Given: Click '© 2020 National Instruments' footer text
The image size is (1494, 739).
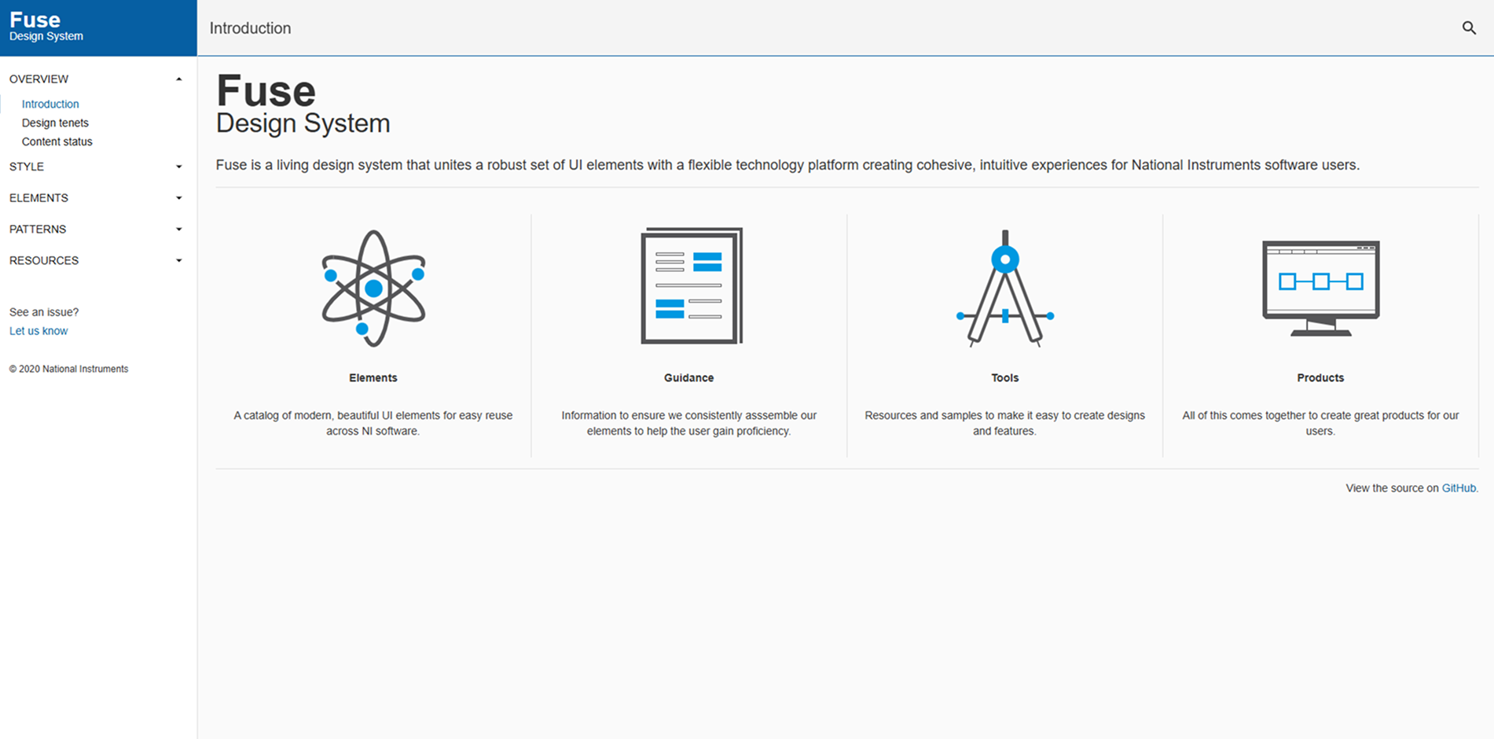Looking at the screenshot, I should (68, 369).
